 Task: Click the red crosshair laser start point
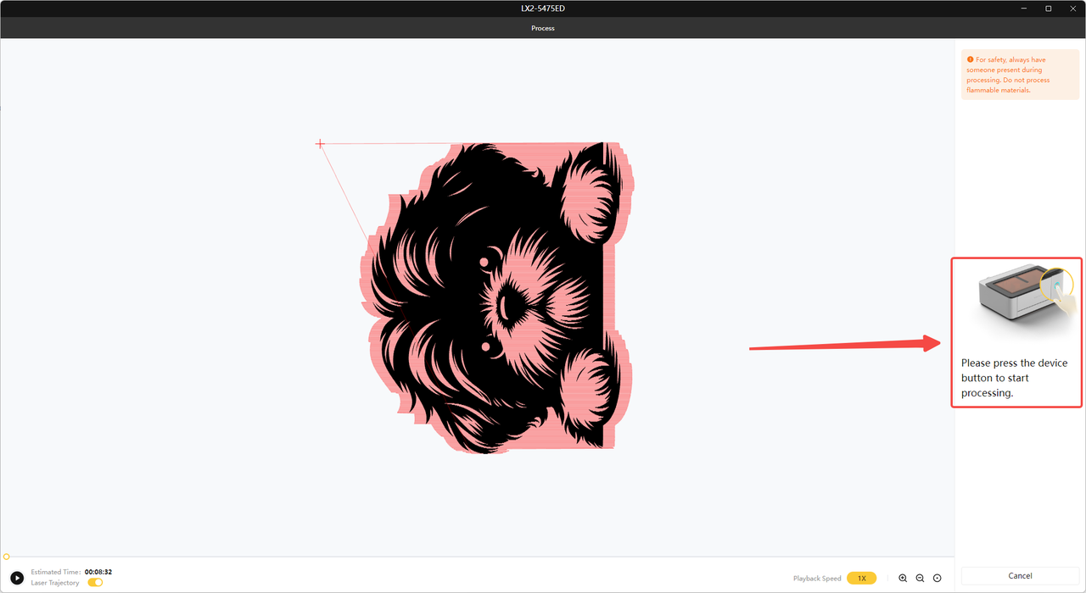click(x=320, y=144)
